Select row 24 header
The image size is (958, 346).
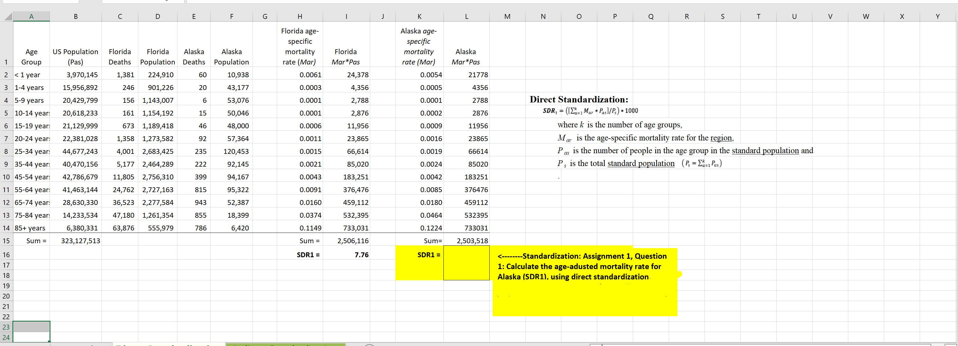[6, 337]
